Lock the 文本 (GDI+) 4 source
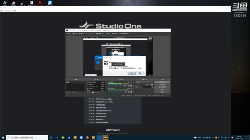 click(104, 87)
